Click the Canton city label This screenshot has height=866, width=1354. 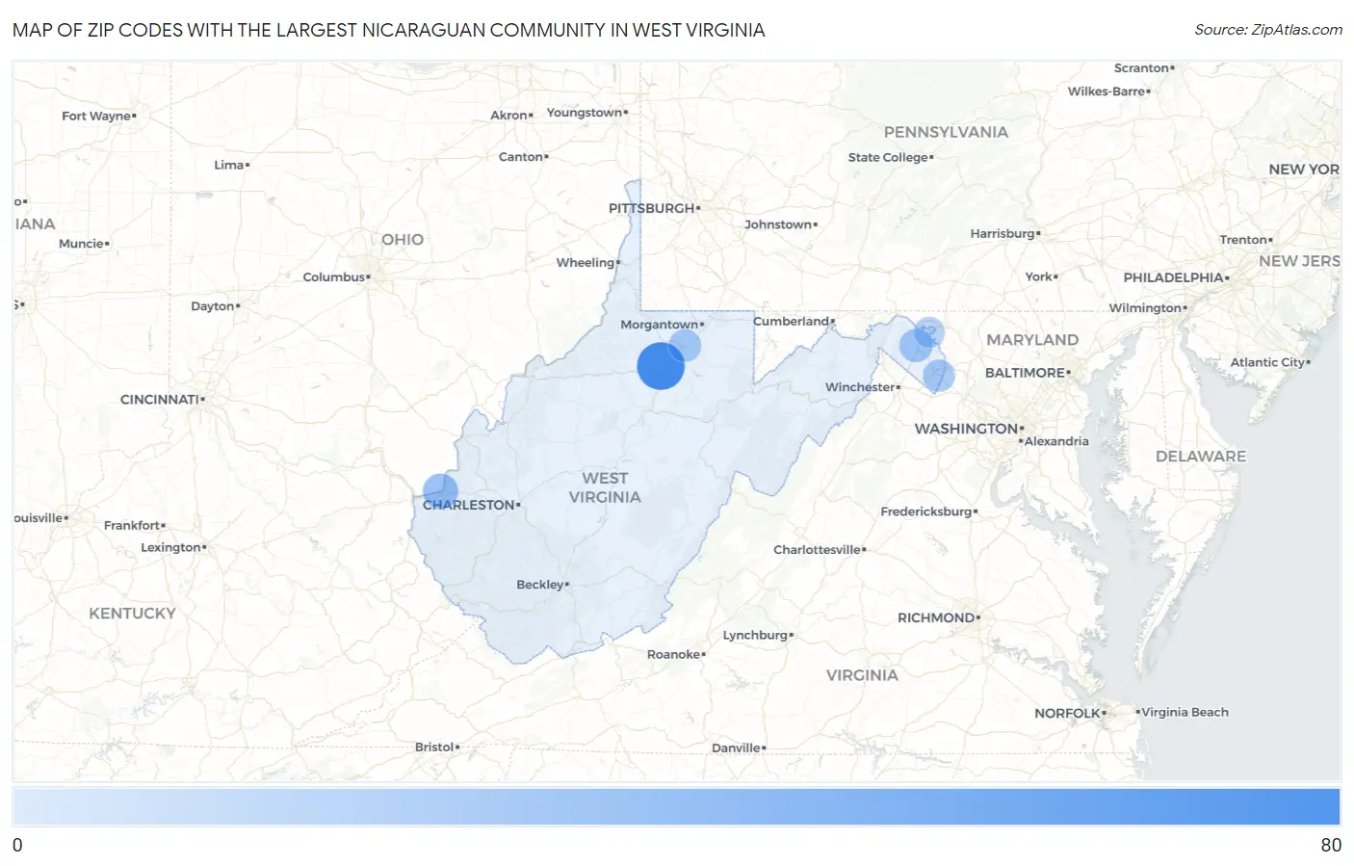pos(521,157)
